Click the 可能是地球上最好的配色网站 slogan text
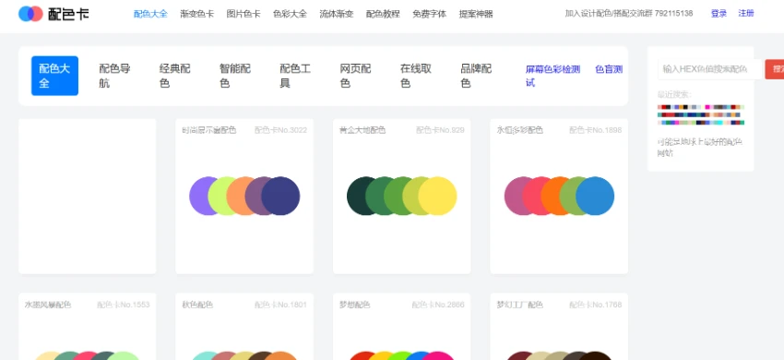 click(699, 148)
